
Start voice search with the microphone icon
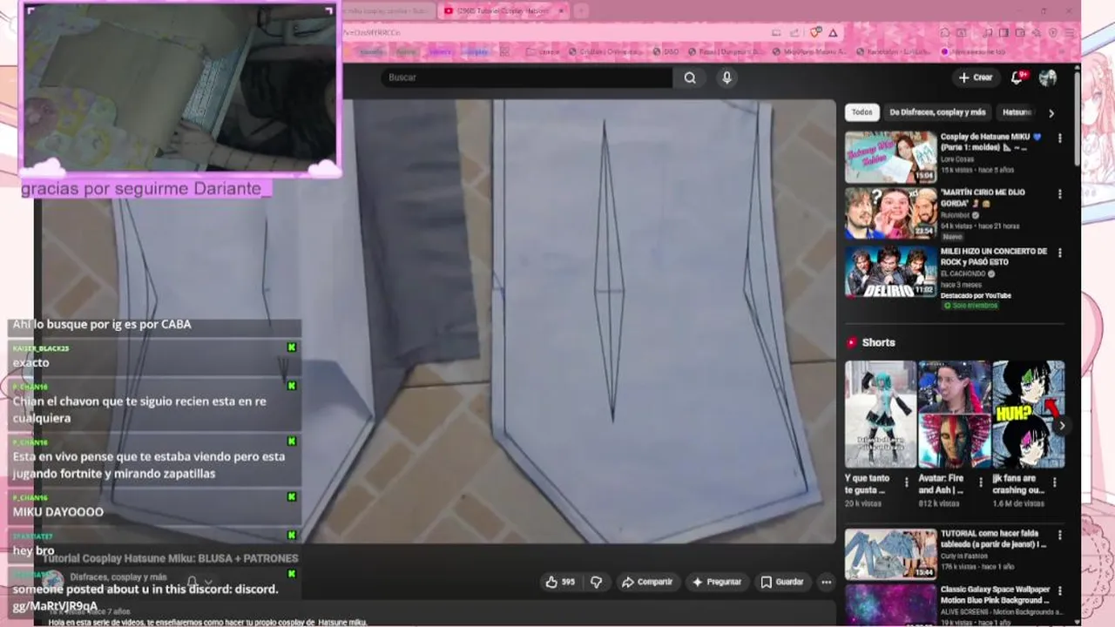[726, 78]
